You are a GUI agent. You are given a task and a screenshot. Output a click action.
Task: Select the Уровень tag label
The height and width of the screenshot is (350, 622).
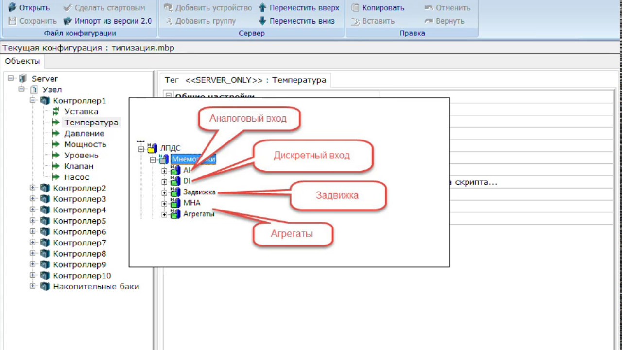click(x=81, y=156)
